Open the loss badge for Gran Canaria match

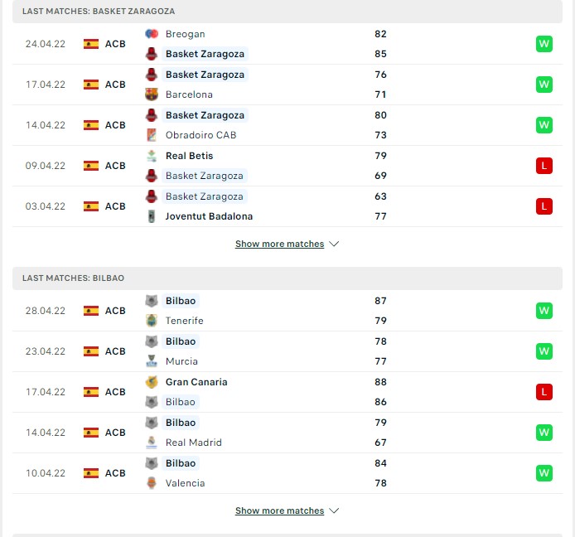click(x=544, y=392)
